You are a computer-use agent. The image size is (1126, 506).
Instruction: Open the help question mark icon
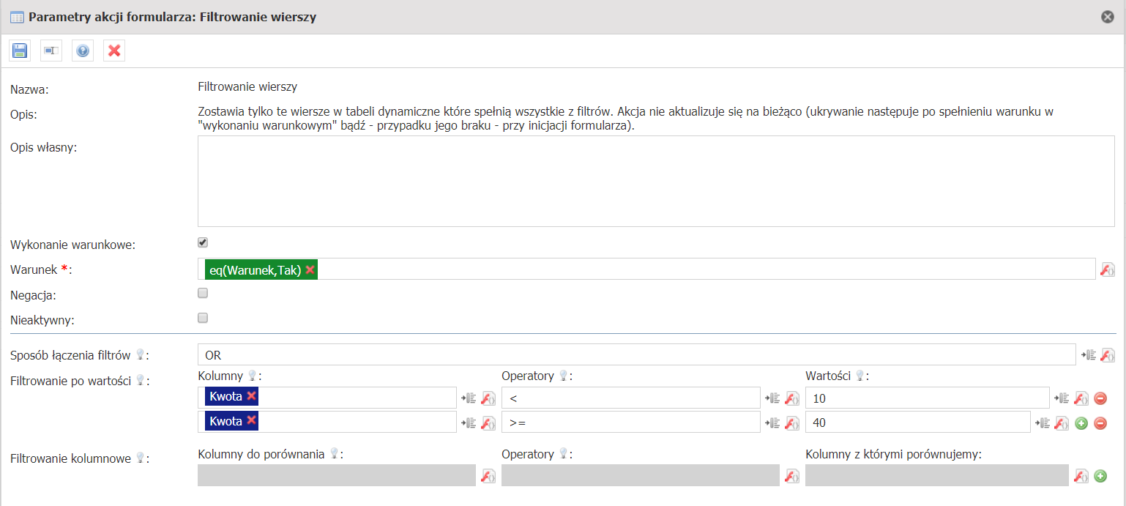tap(83, 51)
